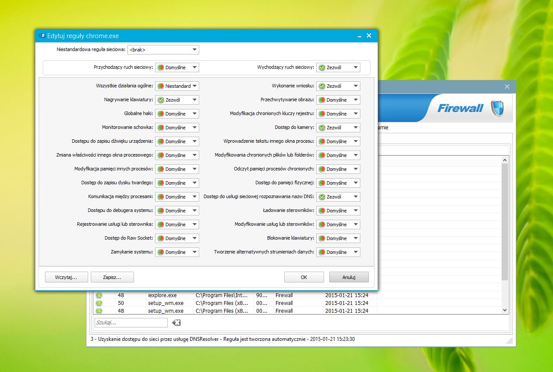Clear the Szukaj search field with the X icon
Image resolution: width=553 pixels, height=372 pixels.
pos(176,323)
